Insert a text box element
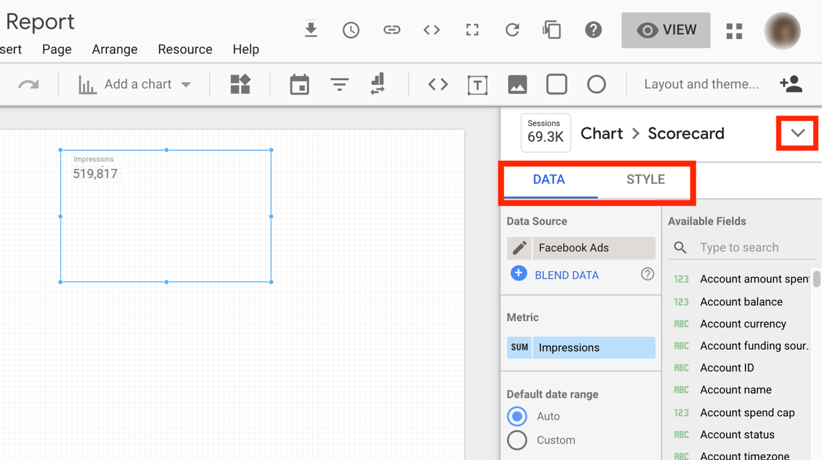Screen dimensions: 822x460 [x=477, y=85]
